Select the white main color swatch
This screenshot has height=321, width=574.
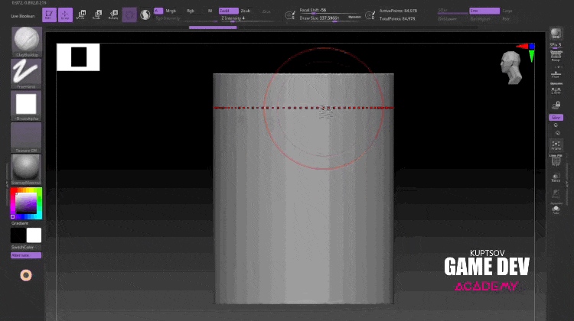click(x=34, y=235)
